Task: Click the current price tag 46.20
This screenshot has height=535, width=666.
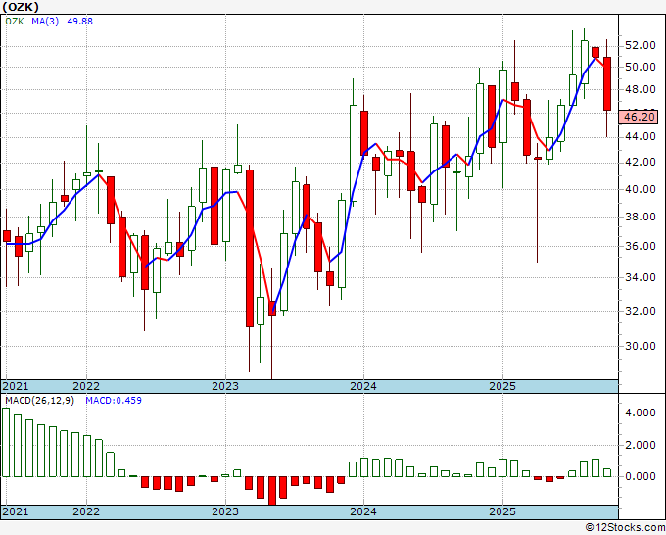Action: click(639, 117)
